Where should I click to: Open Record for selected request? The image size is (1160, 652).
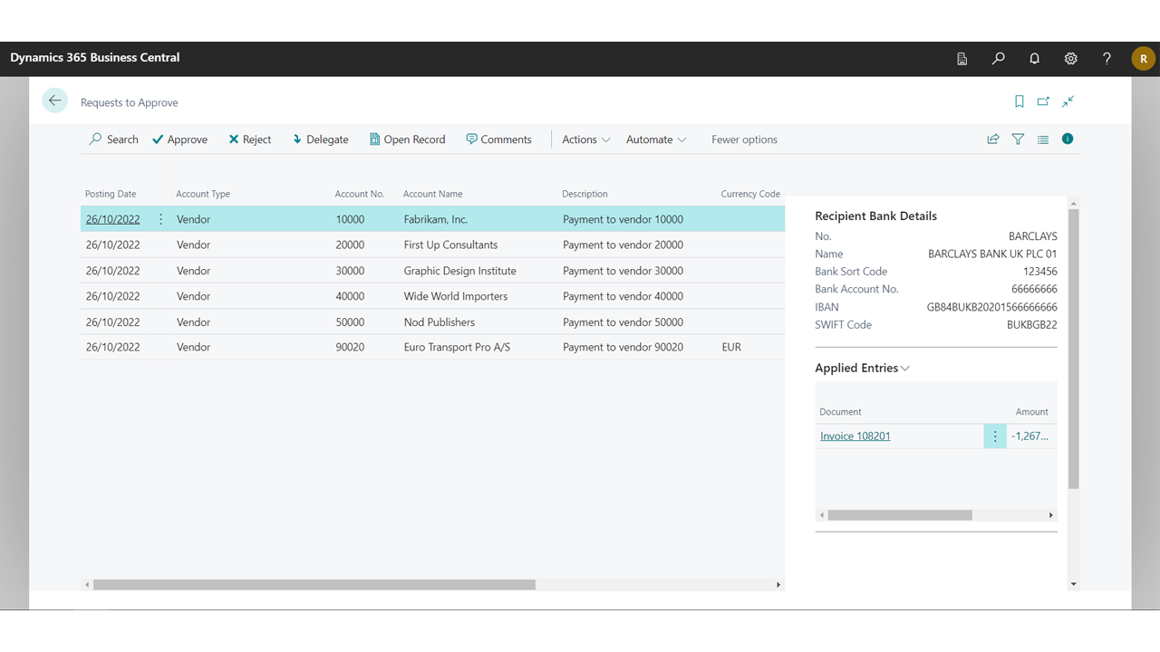tap(407, 139)
